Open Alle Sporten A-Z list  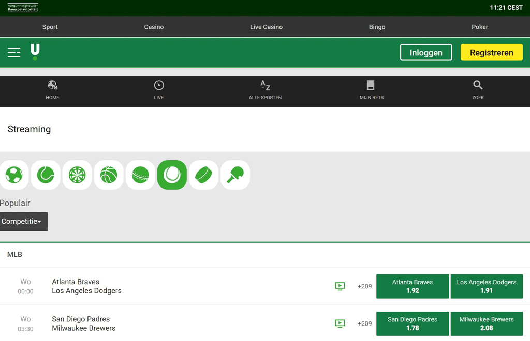(266, 90)
